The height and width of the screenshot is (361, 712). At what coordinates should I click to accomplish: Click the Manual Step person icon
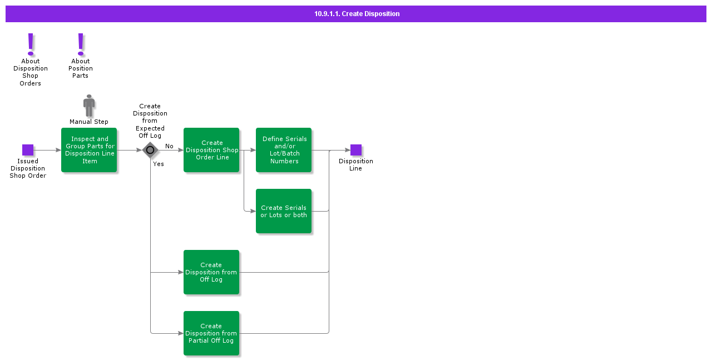(89, 105)
